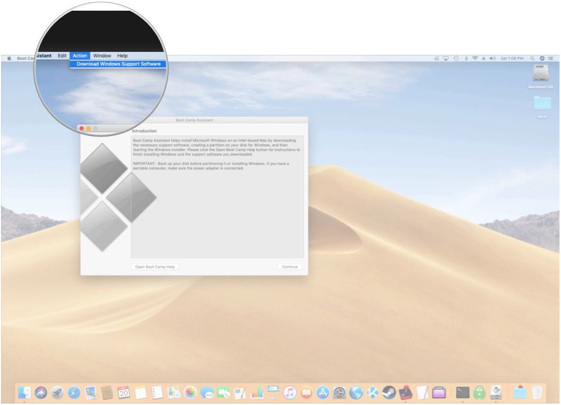Open Calendar from the Dock
561x405 pixels.
[123, 393]
